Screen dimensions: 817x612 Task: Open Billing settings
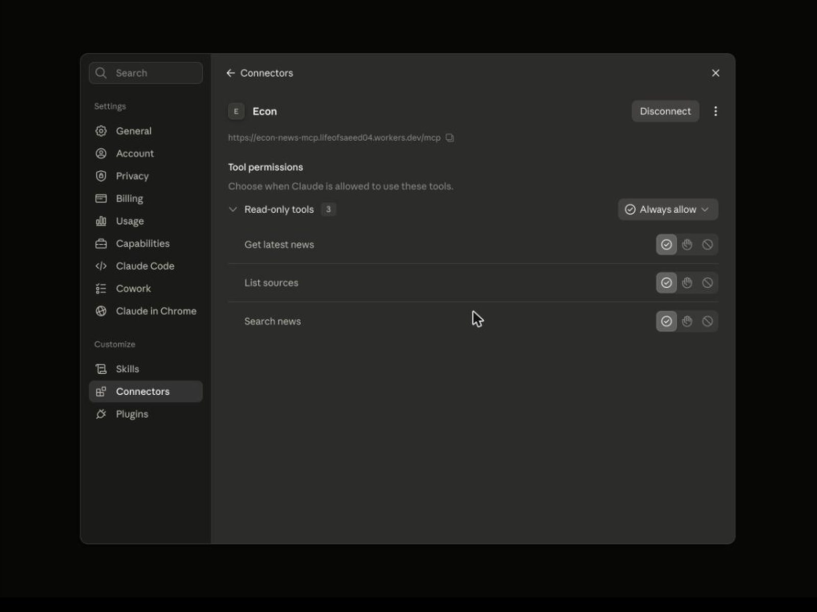[146, 198]
